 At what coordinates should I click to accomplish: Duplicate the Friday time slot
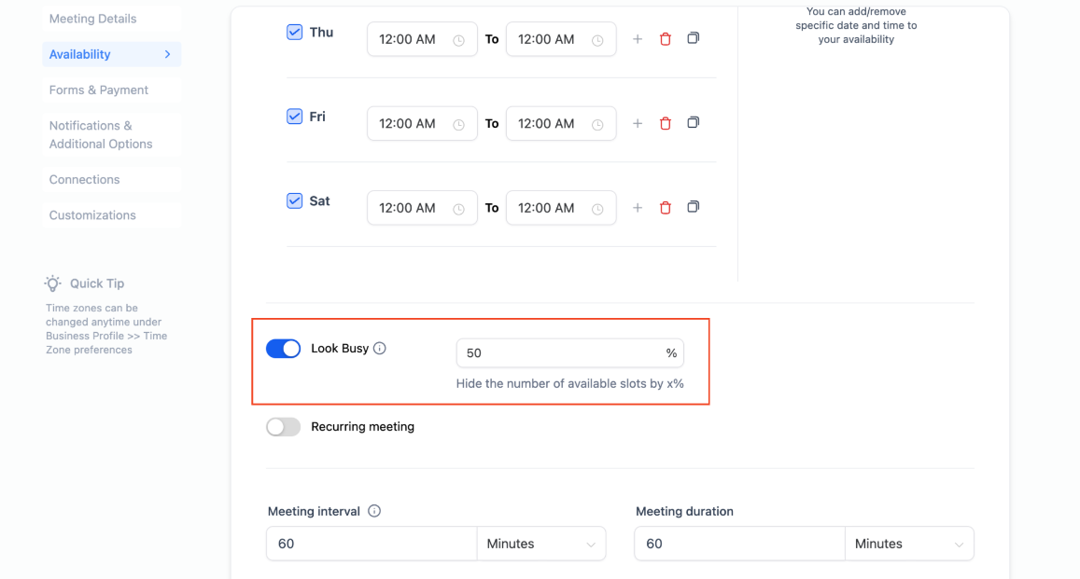pyautogui.click(x=693, y=123)
